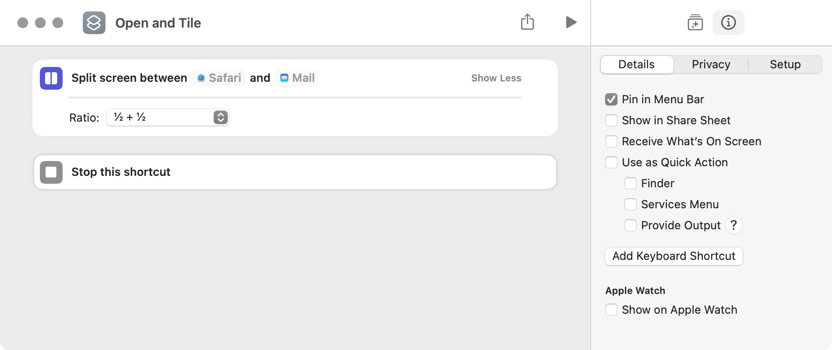Enable Show in Share Sheet
The image size is (832, 350).
tap(611, 120)
